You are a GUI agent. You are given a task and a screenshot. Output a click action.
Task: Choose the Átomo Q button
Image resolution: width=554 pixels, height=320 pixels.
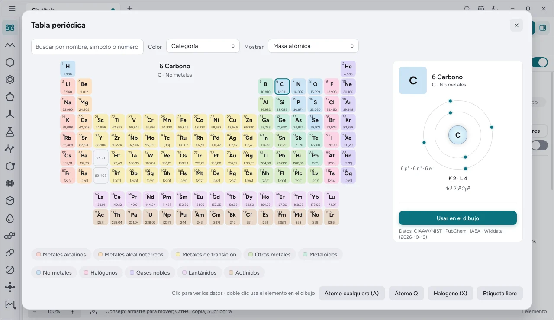406,293
